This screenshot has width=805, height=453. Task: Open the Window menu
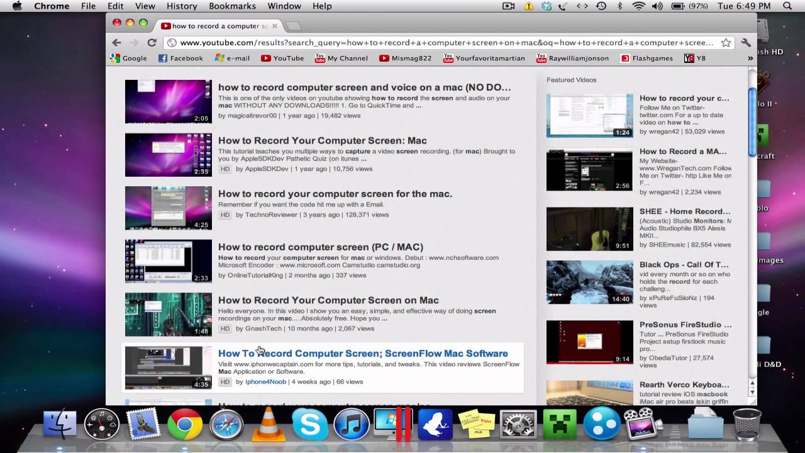284,6
